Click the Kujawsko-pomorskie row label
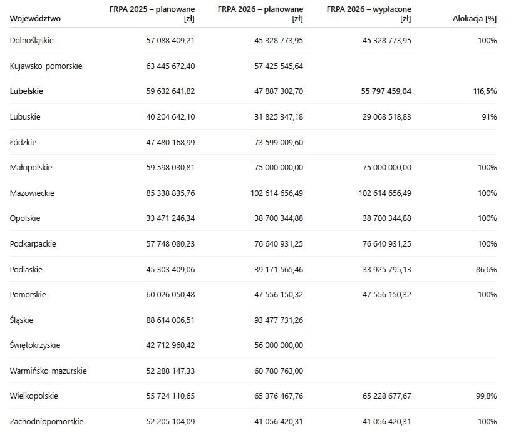Viewport: 521px width, 435px height. (x=46, y=66)
